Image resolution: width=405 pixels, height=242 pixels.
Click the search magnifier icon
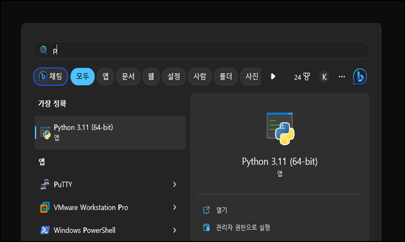coord(44,50)
